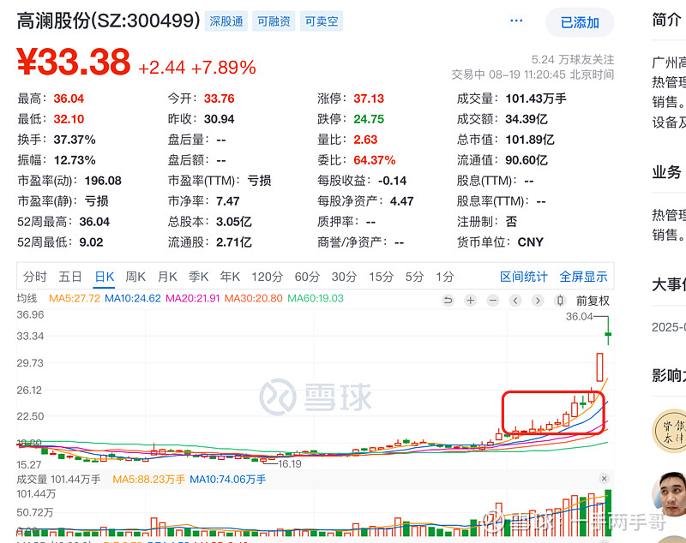
Task: Move chart left with the left arrow icon
Action: 515,301
